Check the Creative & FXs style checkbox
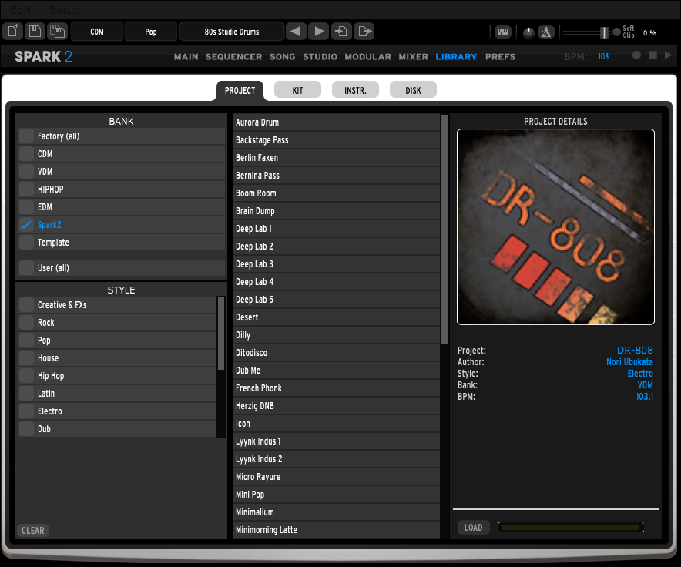This screenshot has width=681, height=567. 26,305
